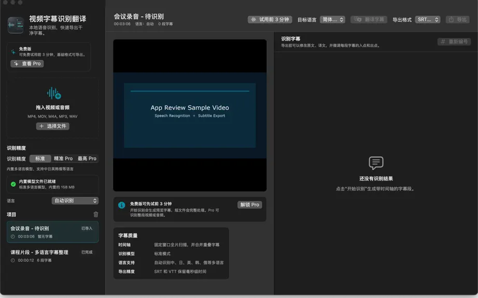The height and width of the screenshot is (298, 478).
Task: Click the app waveform logo icon
Action: click(16, 25)
